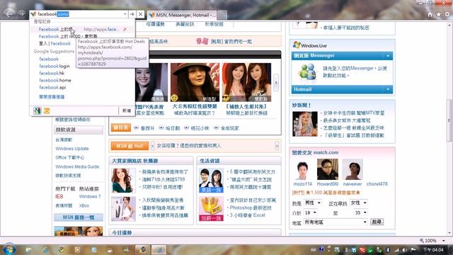This screenshot has height=255, width=453.
Task: Click the page vertical scrollbar thumb
Action: pyautogui.click(x=449, y=120)
